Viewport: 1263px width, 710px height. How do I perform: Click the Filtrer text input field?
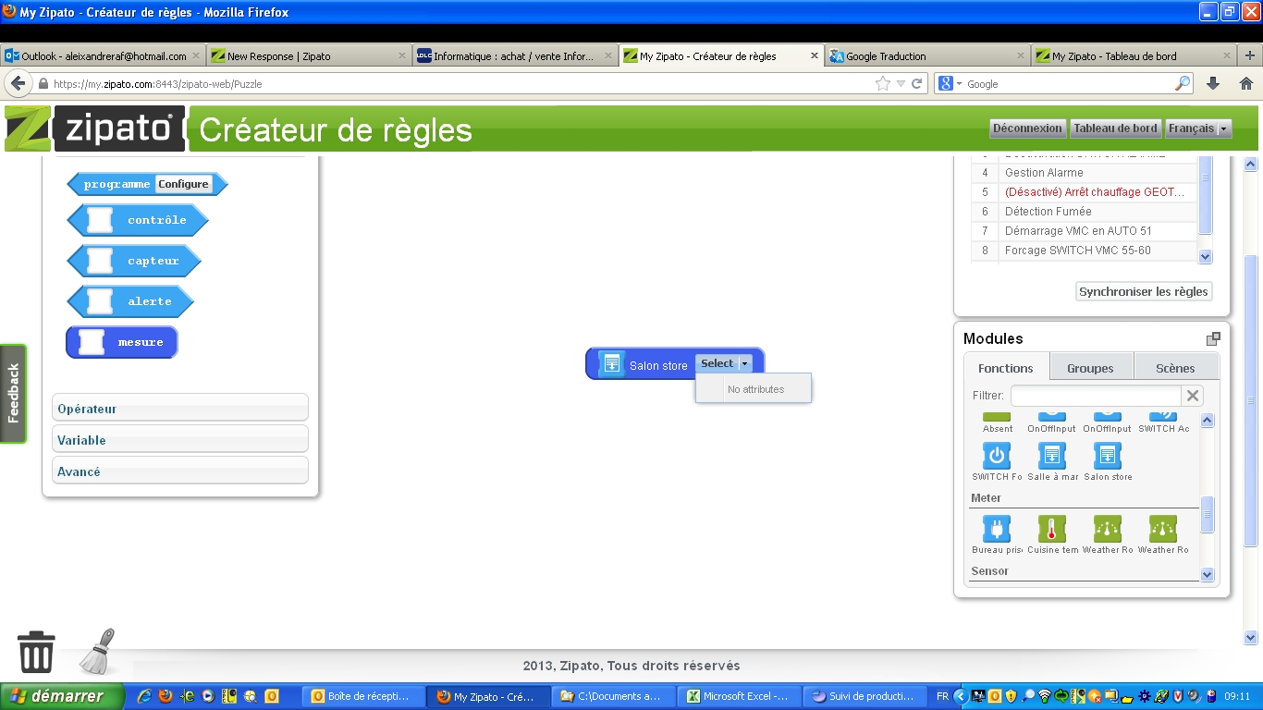(x=1095, y=396)
